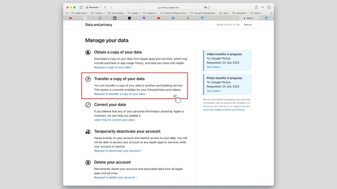The height and width of the screenshot is (189, 337).
Task: Click the Video transfer in progress title
Action: point(224,54)
